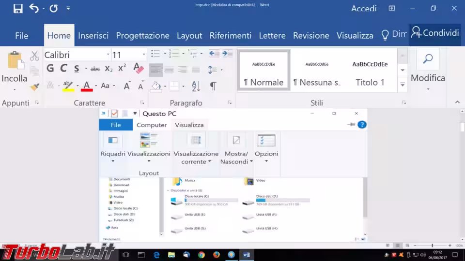Open the Layout ribbon tab
This screenshot has width=465, height=261.
click(x=189, y=35)
